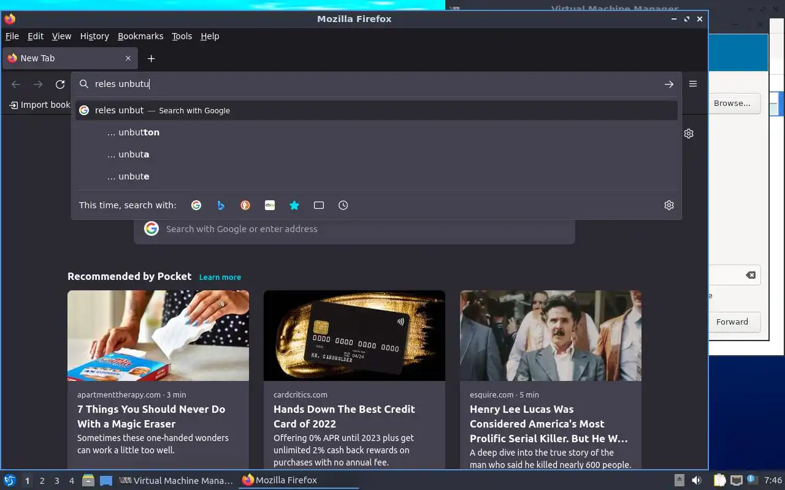This screenshot has width=785, height=490.
Task: Open the Magic Eraser article thumbnail
Action: tap(158, 336)
